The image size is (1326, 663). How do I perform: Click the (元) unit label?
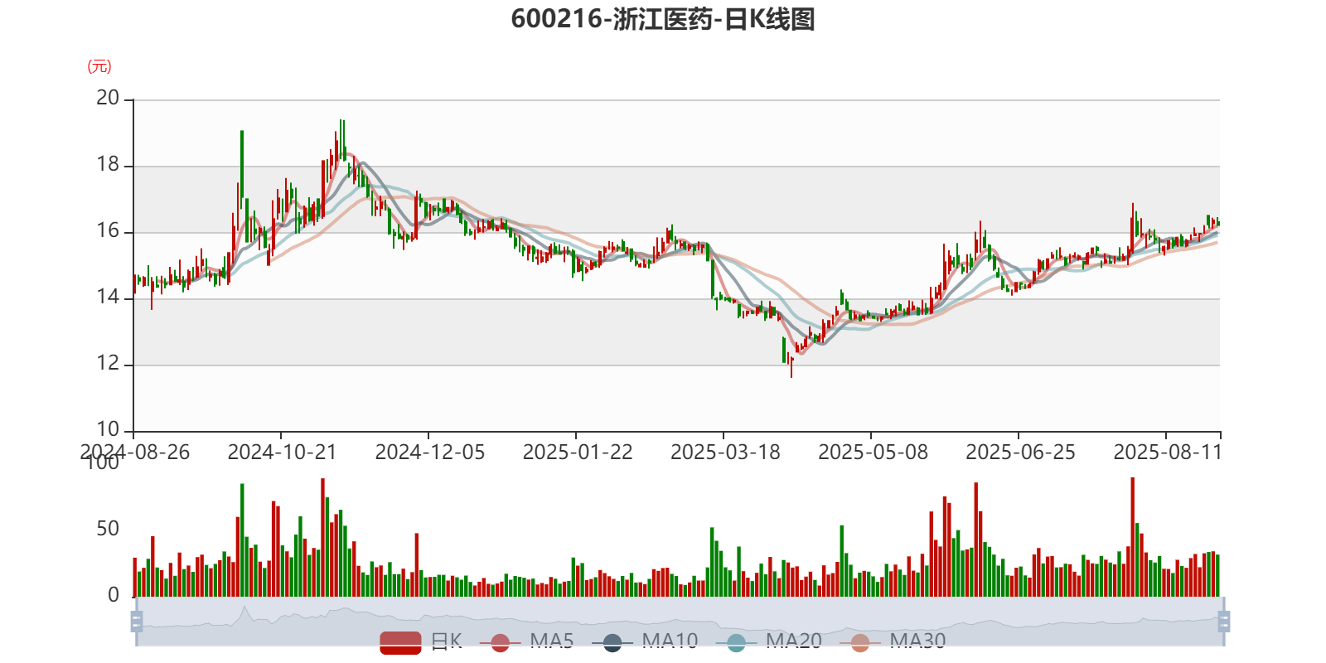99,66
